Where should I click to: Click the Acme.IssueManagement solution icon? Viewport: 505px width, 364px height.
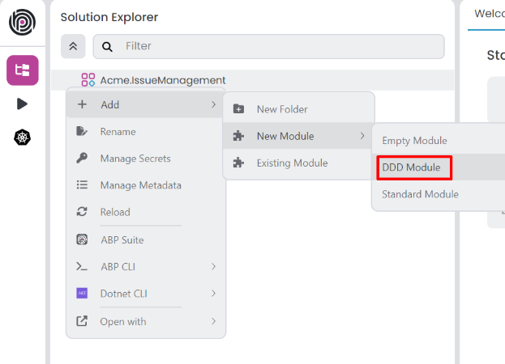tap(88, 80)
